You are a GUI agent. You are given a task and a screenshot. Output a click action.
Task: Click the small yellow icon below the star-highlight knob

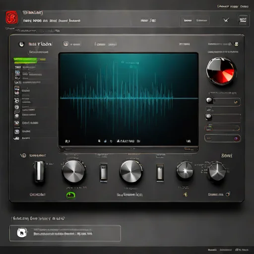[186, 194]
